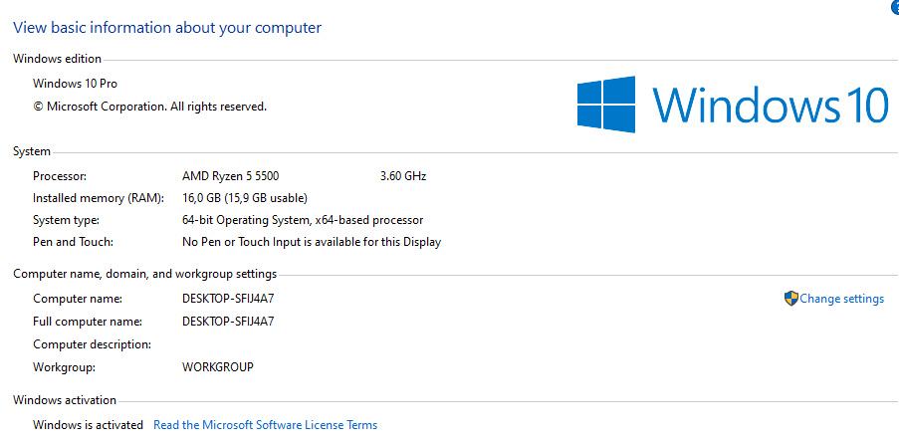The image size is (899, 444).
Task: Click the Windows four-pane logo icon
Action: point(606,105)
